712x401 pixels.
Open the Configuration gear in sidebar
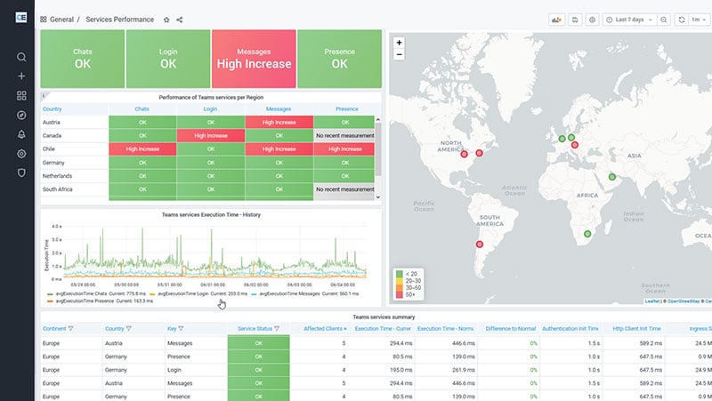click(x=21, y=153)
